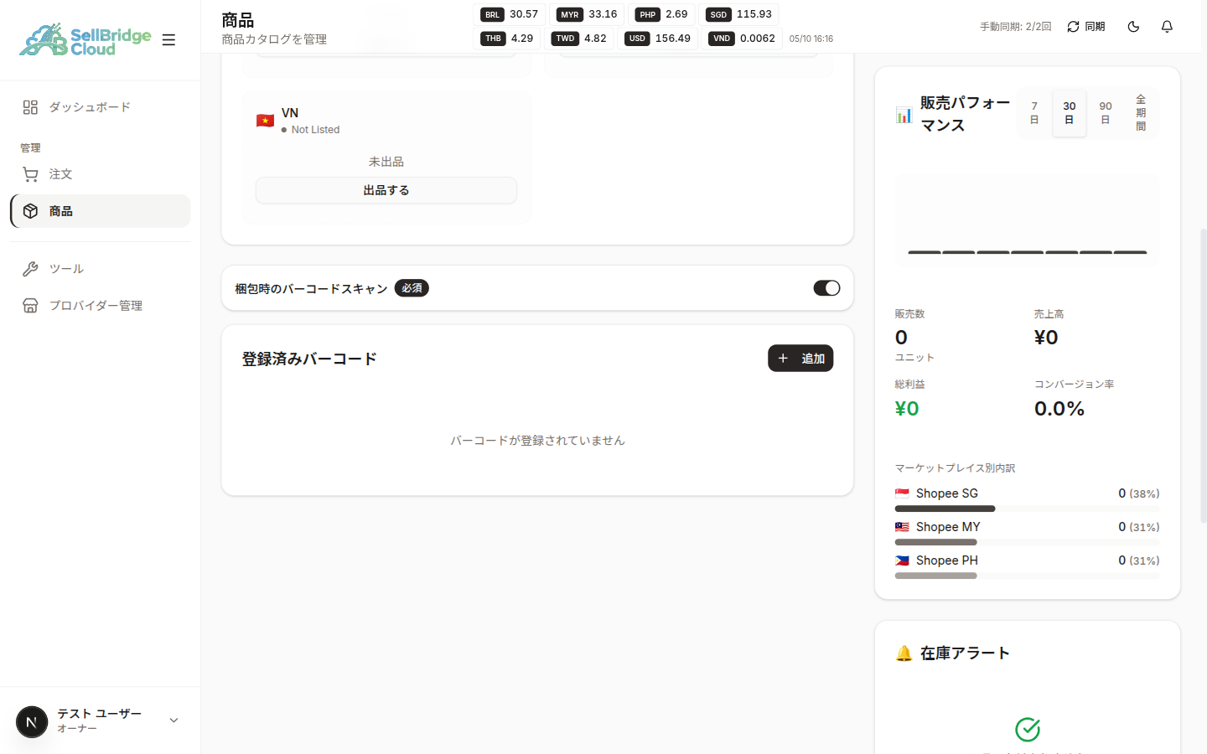Open ツール in sidebar
The width and height of the screenshot is (1207, 754).
[x=101, y=269]
